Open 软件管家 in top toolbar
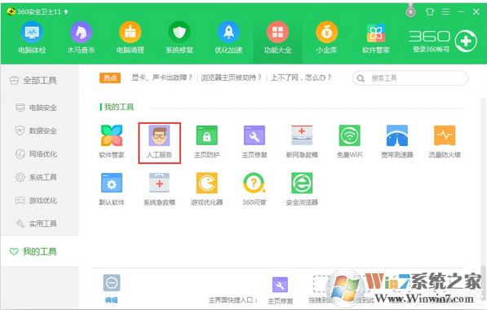This screenshot has height=310, width=487. 376,38
